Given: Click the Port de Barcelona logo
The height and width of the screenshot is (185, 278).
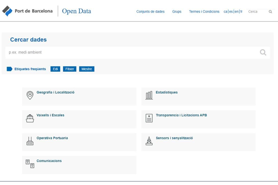Looking at the screenshot, I should coord(27,11).
